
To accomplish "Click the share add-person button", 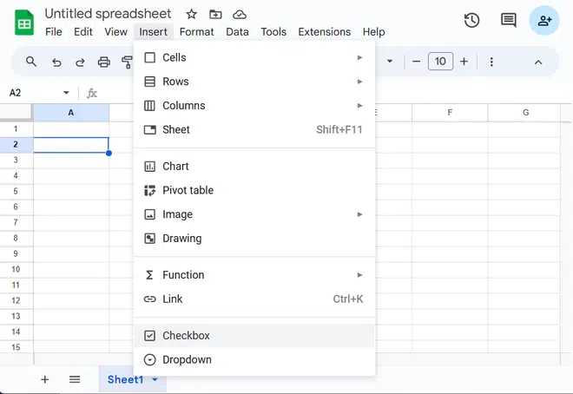I will tap(544, 20).
